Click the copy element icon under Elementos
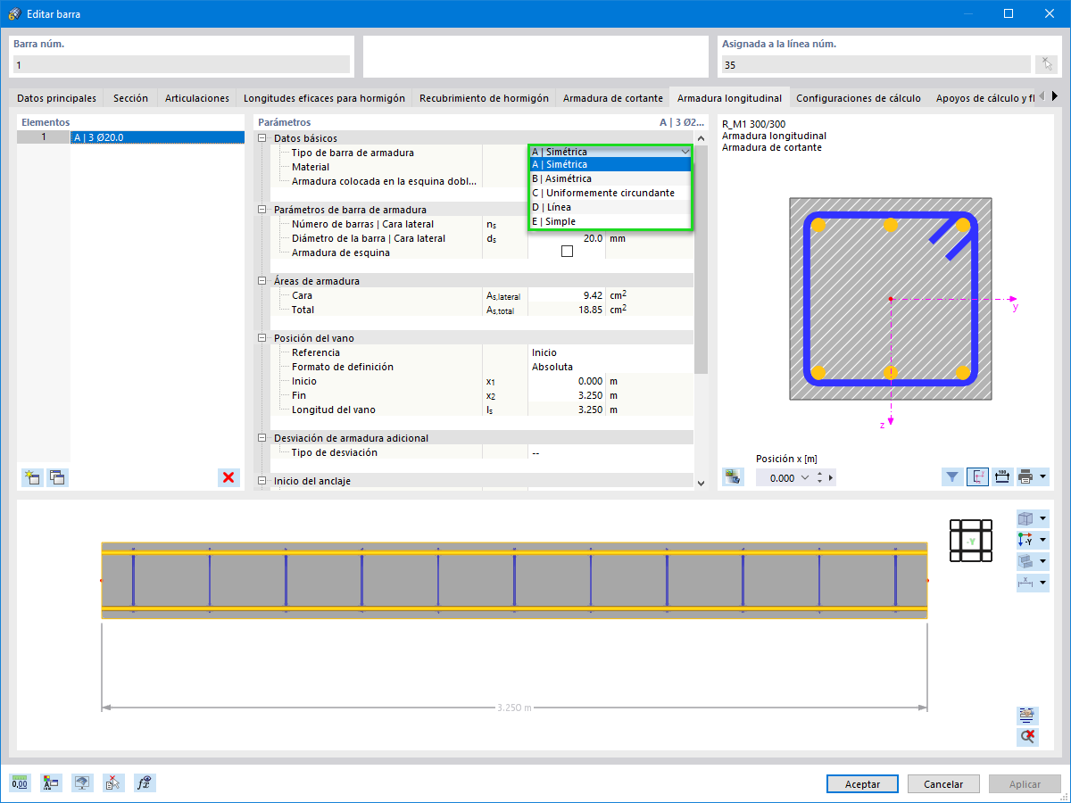Screen dimensions: 1071x803 click(x=57, y=477)
